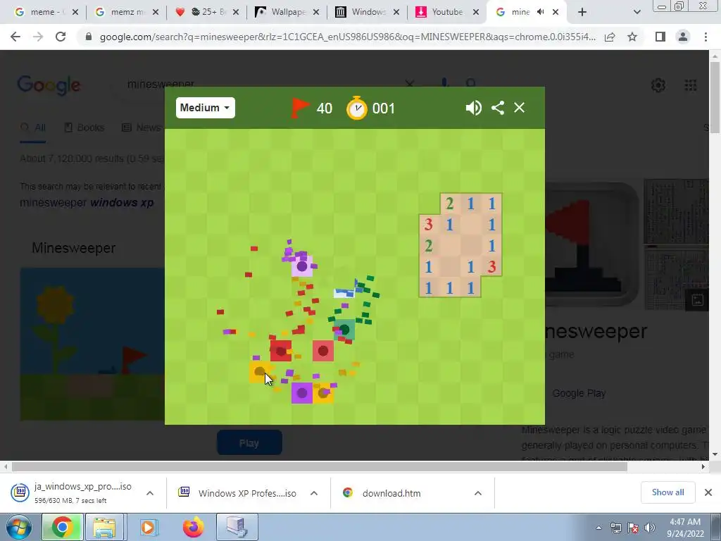Click the horizontal page scrollbar
This screenshot has height=541, width=721.
point(320,466)
